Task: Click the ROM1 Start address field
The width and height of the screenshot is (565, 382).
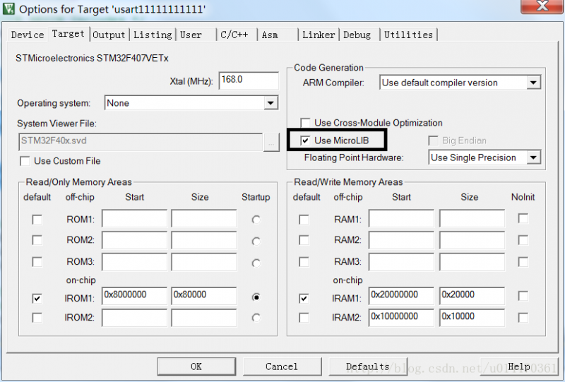Action: (135, 218)
